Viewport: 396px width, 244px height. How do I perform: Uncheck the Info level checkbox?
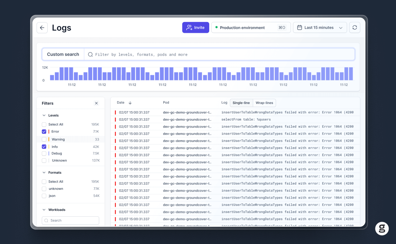point(44,146)
